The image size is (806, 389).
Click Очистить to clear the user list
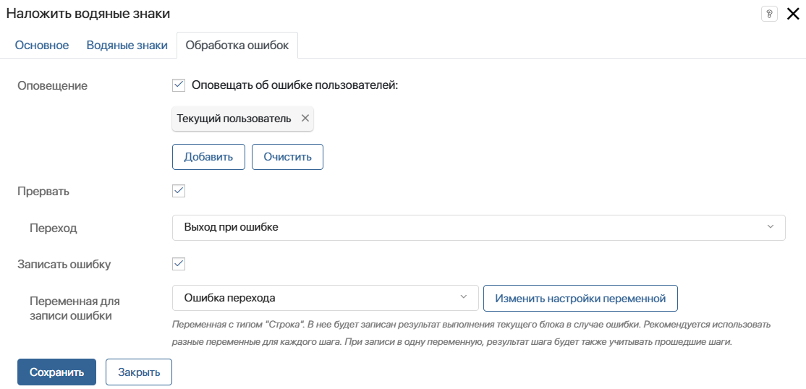click(287, 157)
